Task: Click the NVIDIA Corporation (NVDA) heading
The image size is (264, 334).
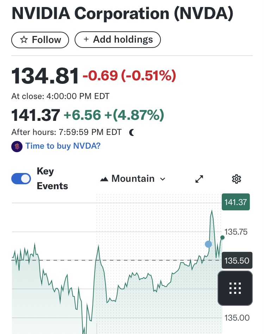Action: (122, 14)
